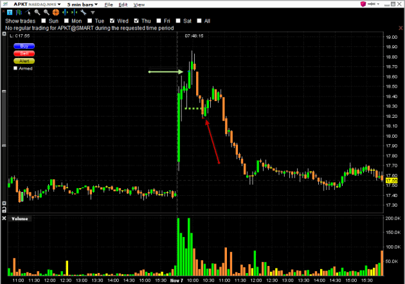Open the File menu
This screenshot has width=405, height=284.
point(109,5)
